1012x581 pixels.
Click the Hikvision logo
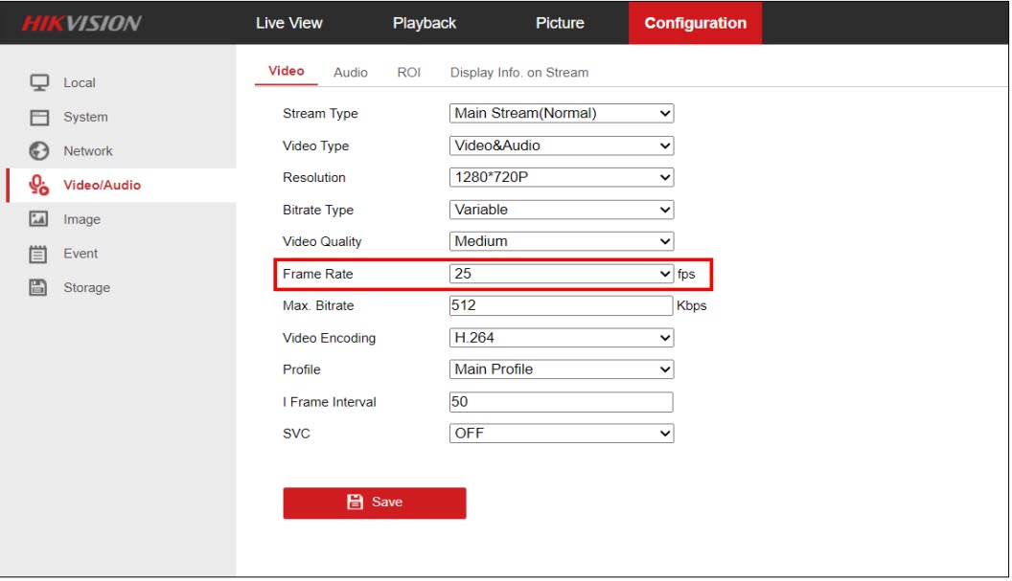(81, 23)
